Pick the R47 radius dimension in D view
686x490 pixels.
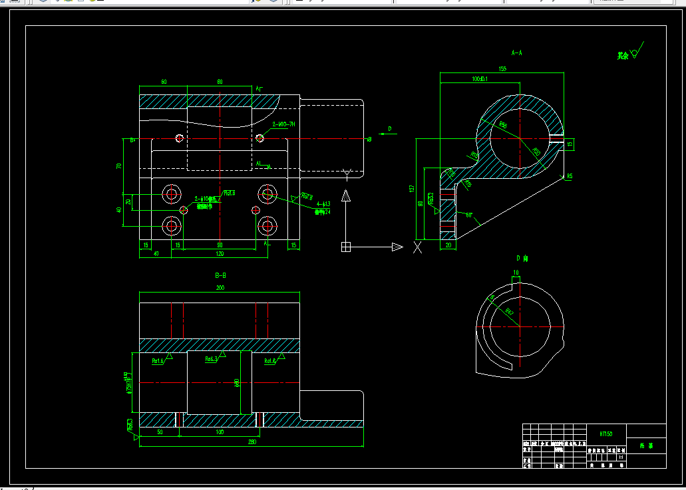(x=509, y=312)
